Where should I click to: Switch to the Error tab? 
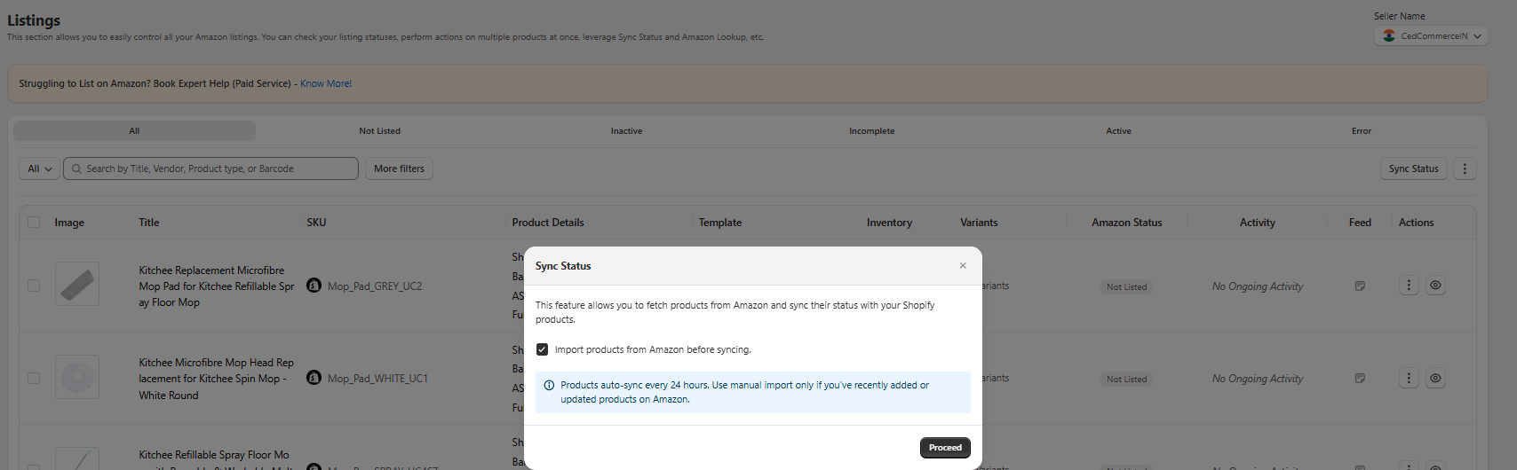coord(1362,130)
